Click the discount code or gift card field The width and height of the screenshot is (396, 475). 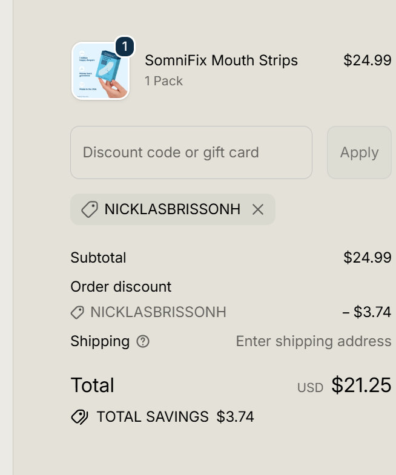coord(191,152)
